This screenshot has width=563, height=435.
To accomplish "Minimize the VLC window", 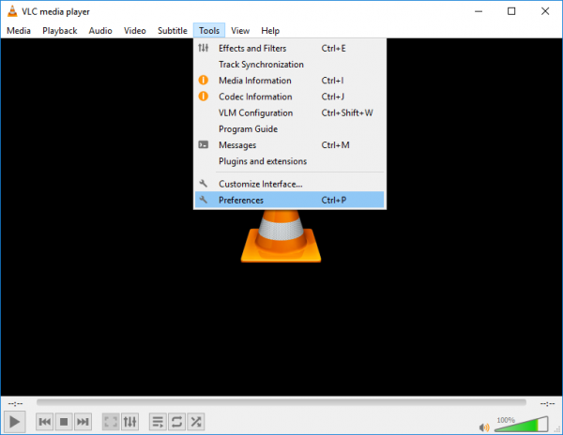I will click(x=479, y=11).
